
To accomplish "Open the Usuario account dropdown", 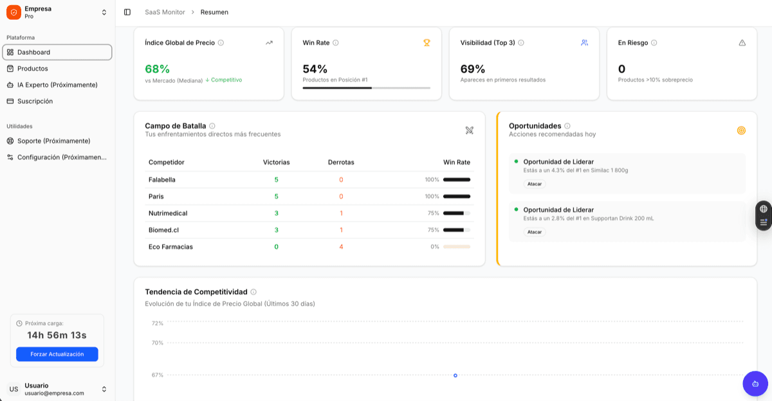I will point(57,389).
